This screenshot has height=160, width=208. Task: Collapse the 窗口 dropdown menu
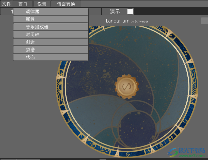coord(23,4)
